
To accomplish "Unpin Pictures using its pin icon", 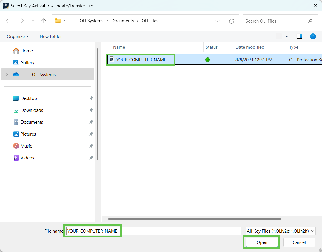I will [x=91, y=134].
